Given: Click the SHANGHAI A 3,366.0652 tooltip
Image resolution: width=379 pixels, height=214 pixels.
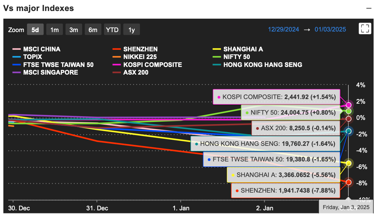Looking at the screenshot, I should [x=283, y=175].
